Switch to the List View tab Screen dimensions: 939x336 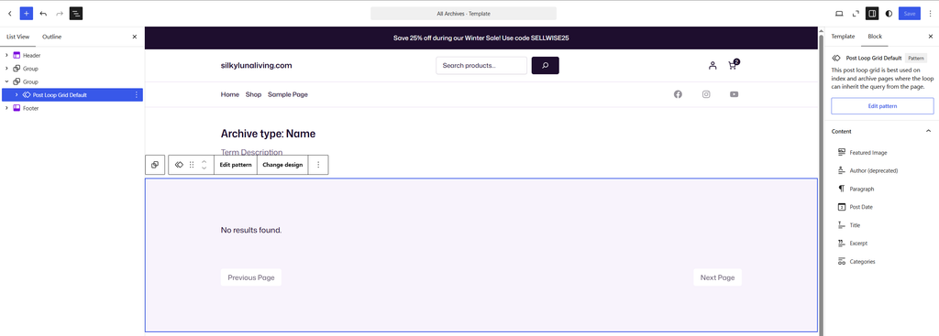click(18, 37)
